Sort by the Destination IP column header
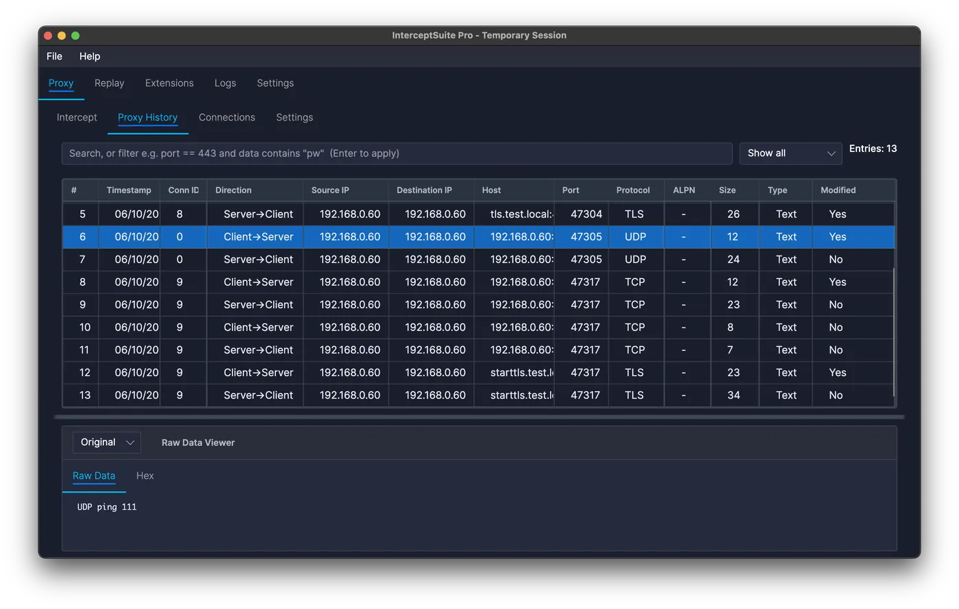 [431, 190]
